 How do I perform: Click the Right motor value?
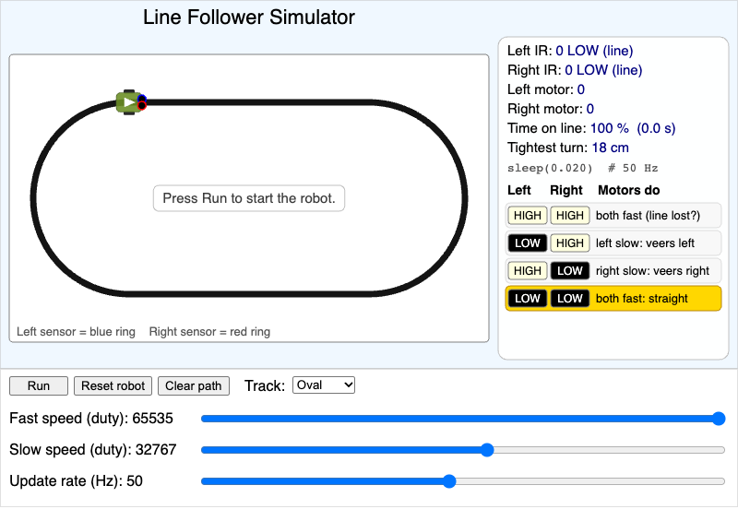pyautogui.click(x=590, y=109)
